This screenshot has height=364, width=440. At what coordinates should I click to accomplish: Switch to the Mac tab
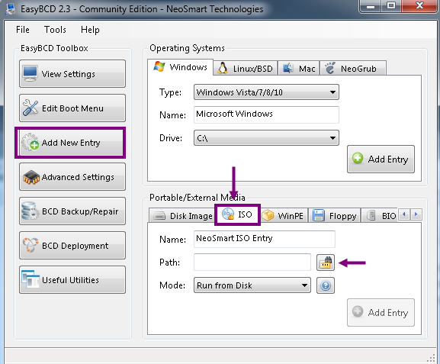(299, 68)
